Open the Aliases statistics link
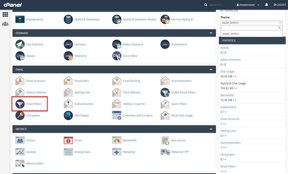 [225, 48]
